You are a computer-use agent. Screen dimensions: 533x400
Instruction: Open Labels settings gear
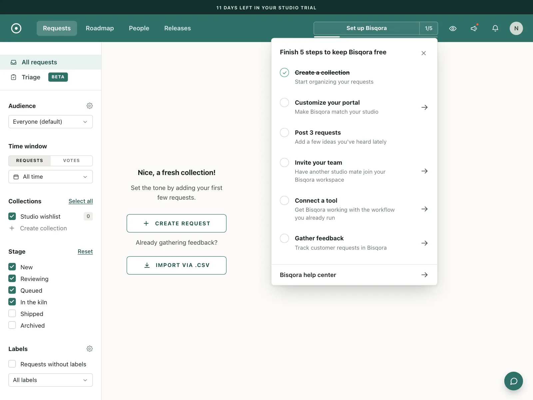pos(90,349)
